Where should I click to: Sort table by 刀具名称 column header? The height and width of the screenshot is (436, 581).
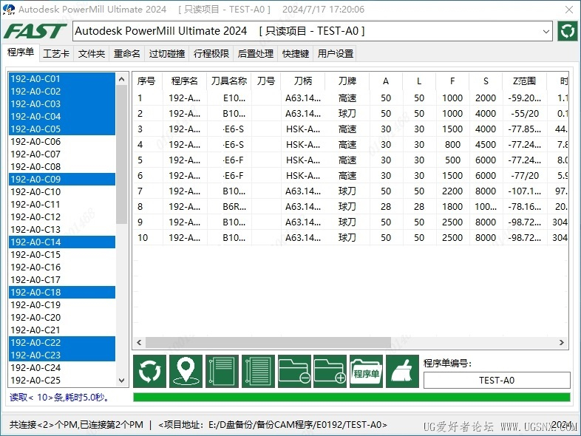tap(229, 81)
